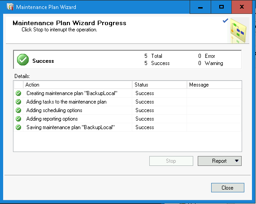This screenshot has width=256, height=204.
Task: Select 'Adding tasks to the maintenance plan' row
Action: click(x=127, y=102)
